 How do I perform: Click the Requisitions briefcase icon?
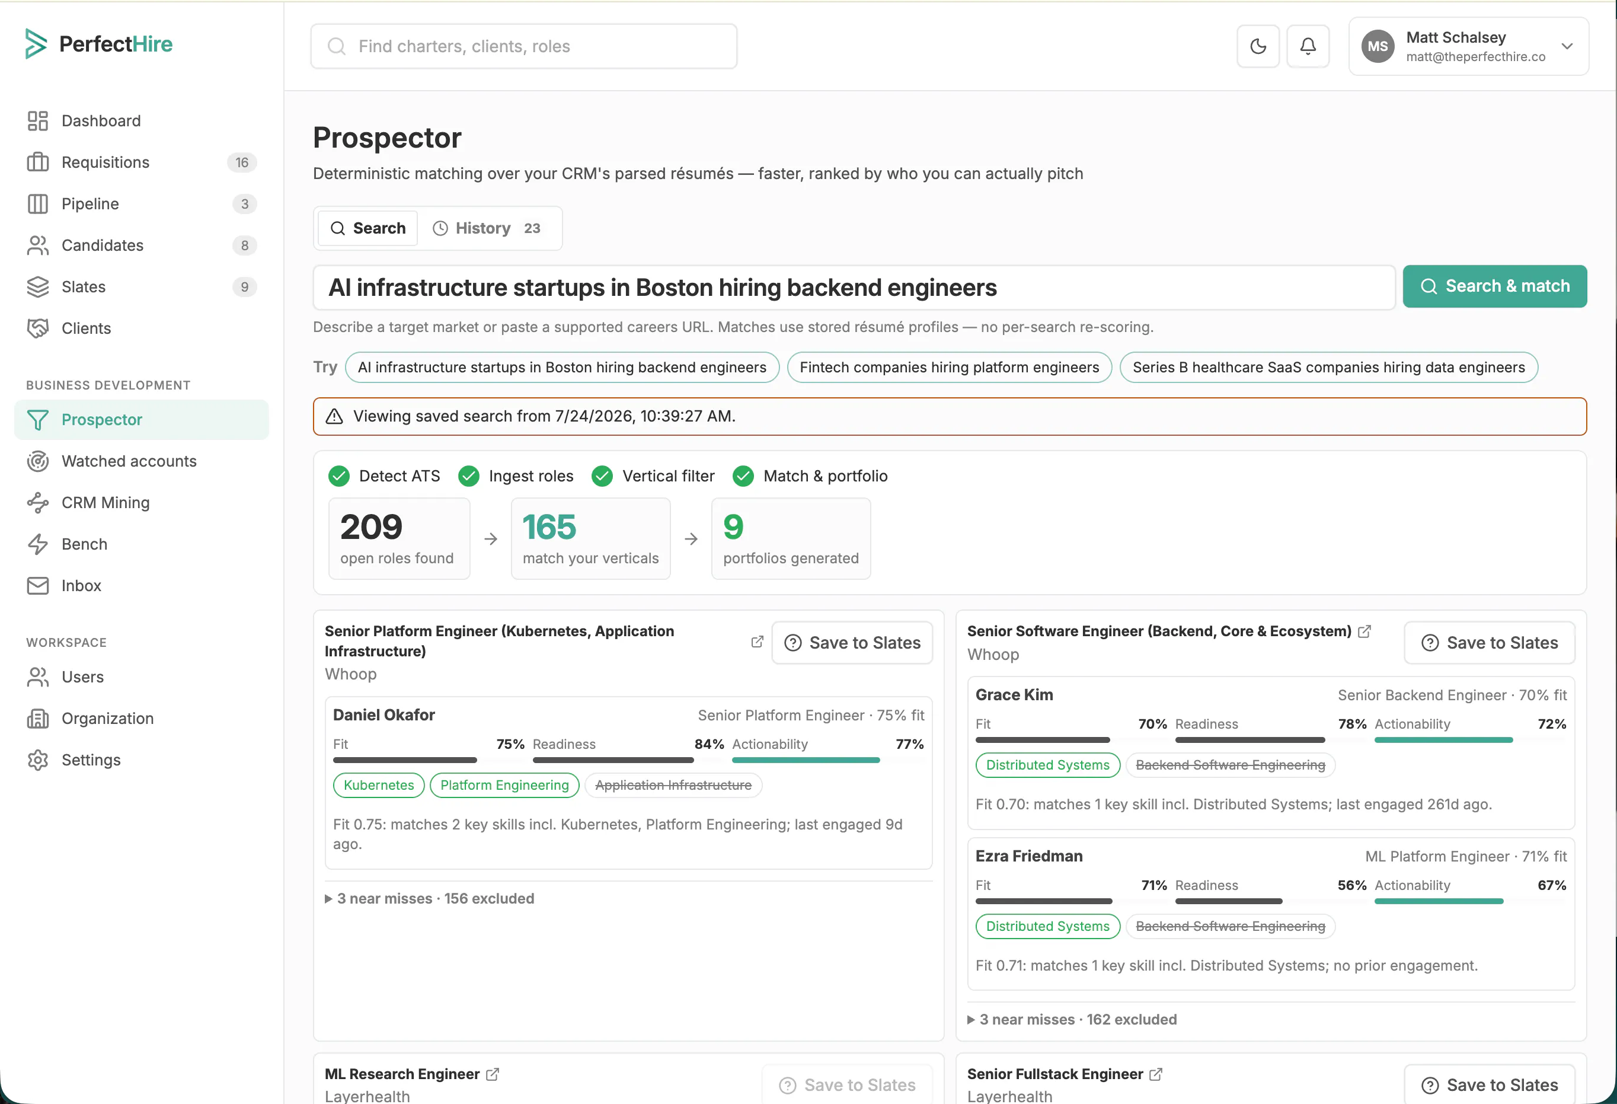point(37,162)
